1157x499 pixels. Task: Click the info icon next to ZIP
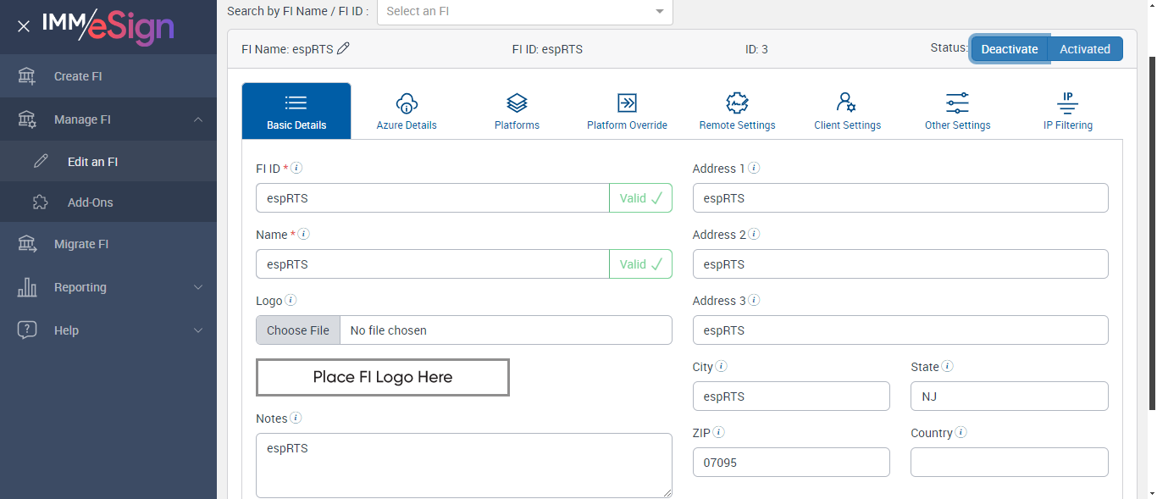(718, 432)
